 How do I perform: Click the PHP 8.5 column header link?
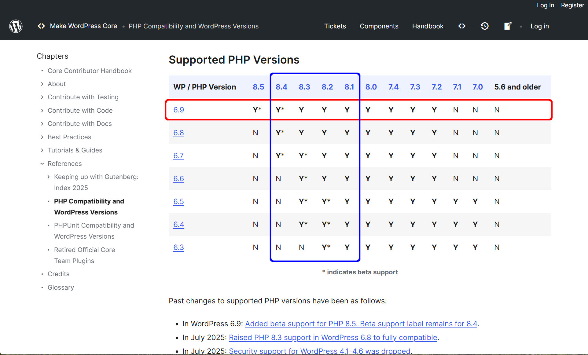[258, 87]
